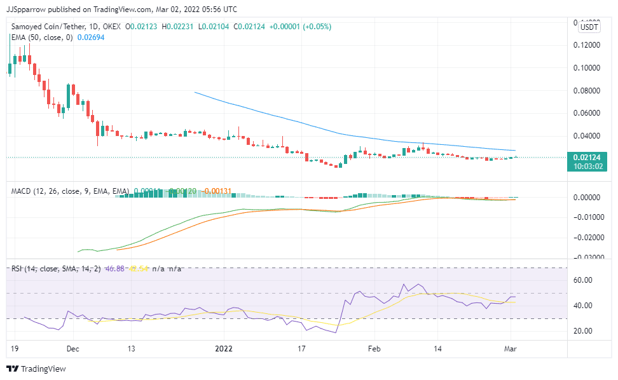This screenshot has width=618, height=380.
Task: Click the Dec date label on time axis
Action: [x=73, y=349]
